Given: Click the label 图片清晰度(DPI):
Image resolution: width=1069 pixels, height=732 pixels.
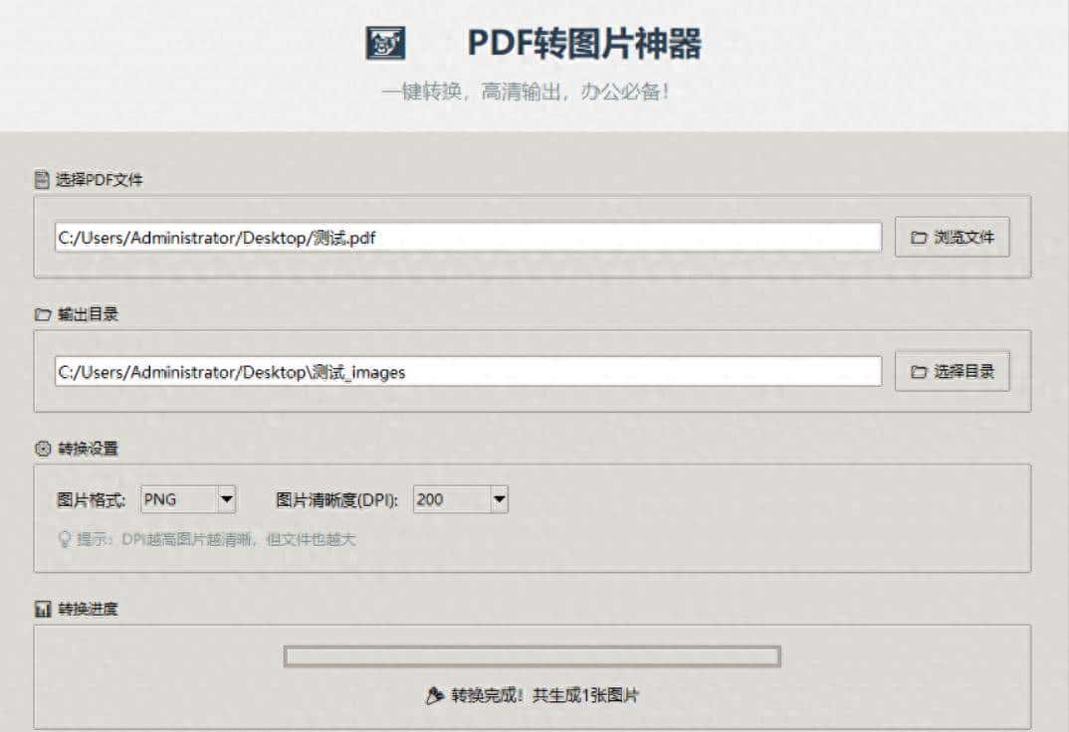Looking at the screenshot, I should coord(336,500).
